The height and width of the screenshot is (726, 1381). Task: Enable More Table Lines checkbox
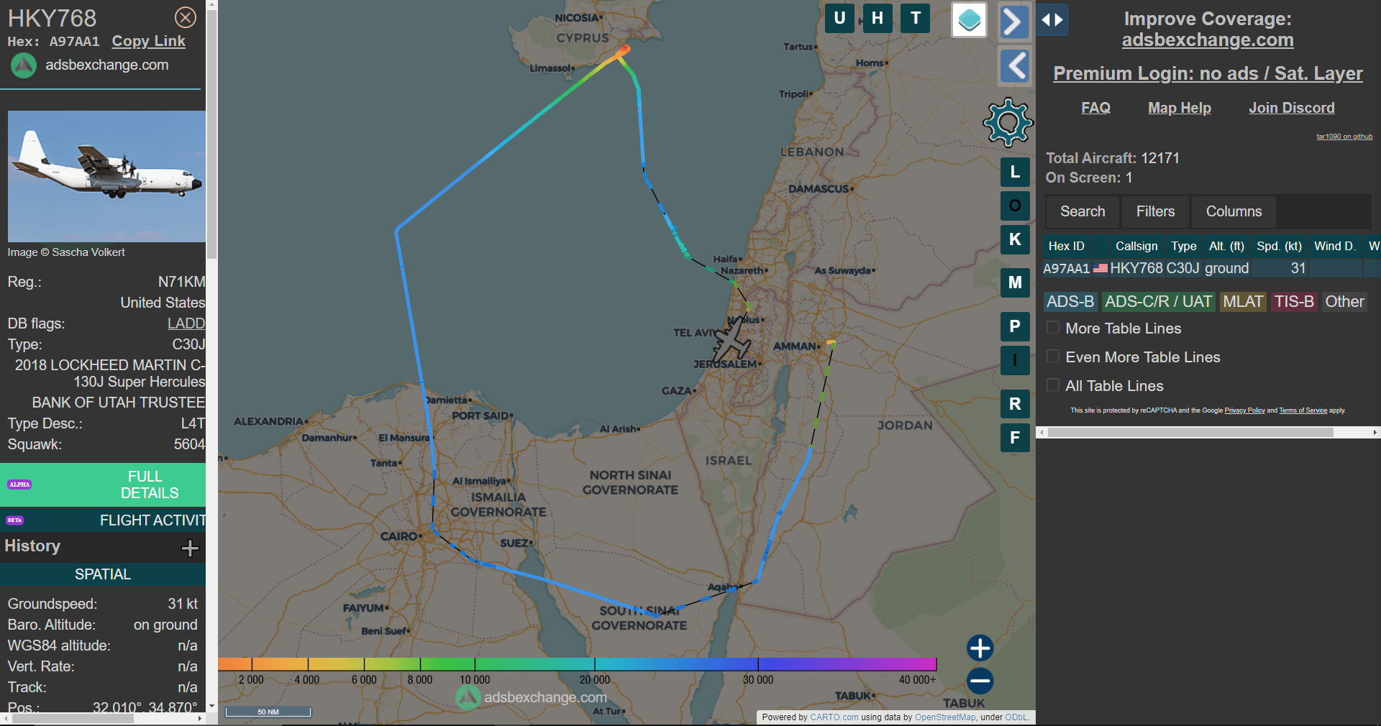point(1052,328)
